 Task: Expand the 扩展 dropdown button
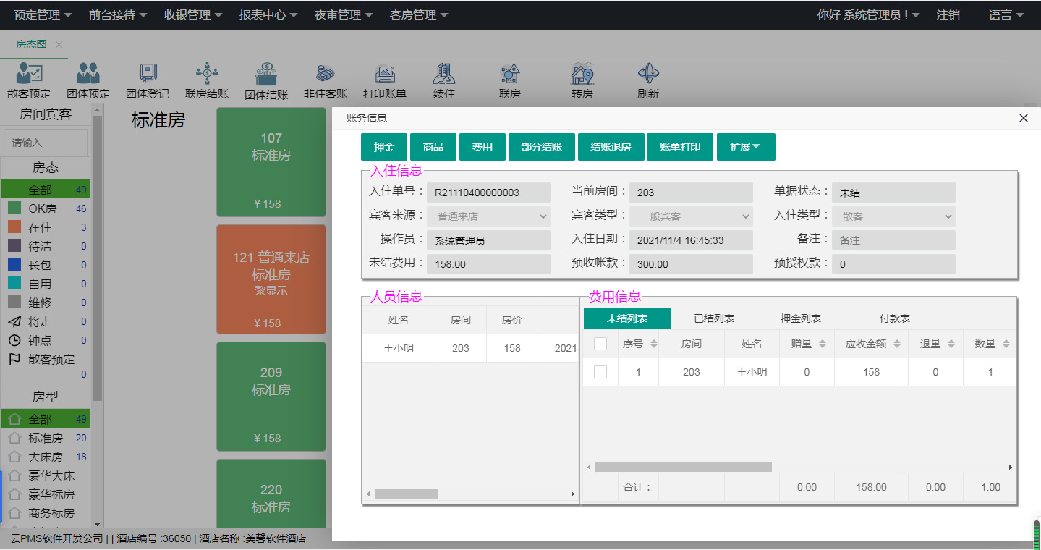(x=746, y=147)
